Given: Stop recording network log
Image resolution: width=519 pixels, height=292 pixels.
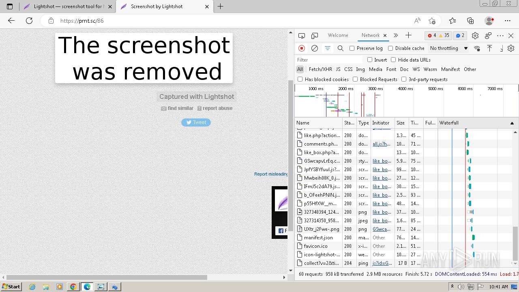Looking at the screenshot, I should (x=302, y=48).
